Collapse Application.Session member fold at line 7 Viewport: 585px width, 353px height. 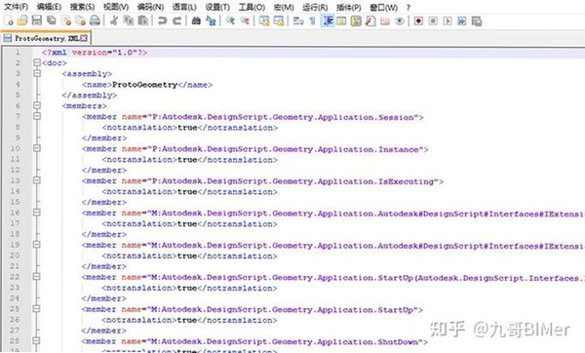(37, 116)
